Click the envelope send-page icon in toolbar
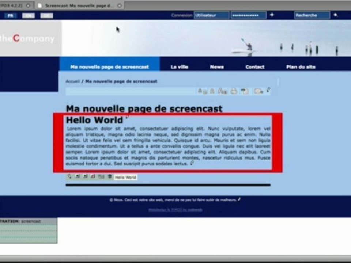Image resolution: width=351 pixels, height=263 pixels. coord(258,91)
